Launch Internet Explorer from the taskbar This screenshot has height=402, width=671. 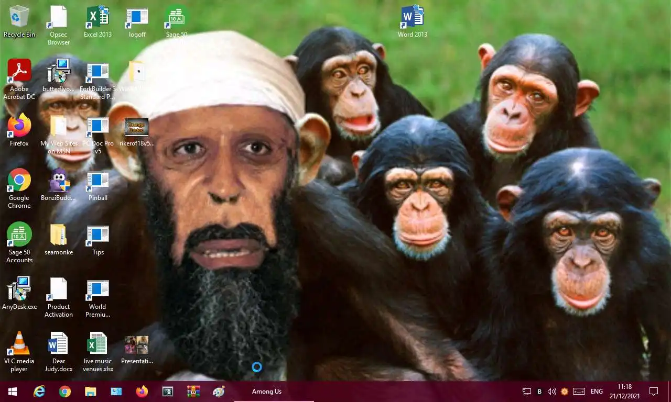[39, 392]
